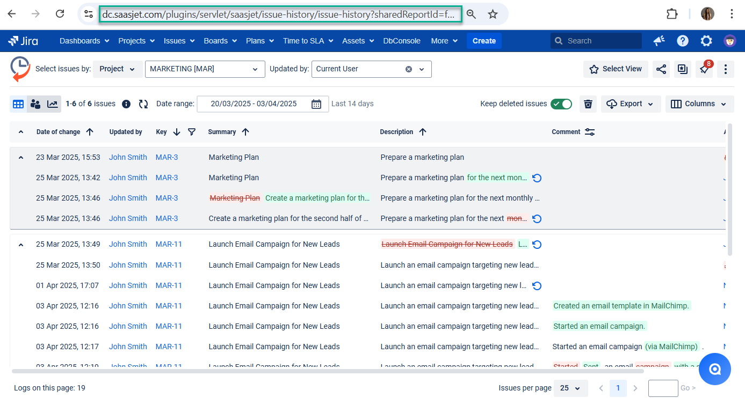Open the MAR-11 issue link
This screenshot has height=398, width=745.
click(x=169, y=244)
